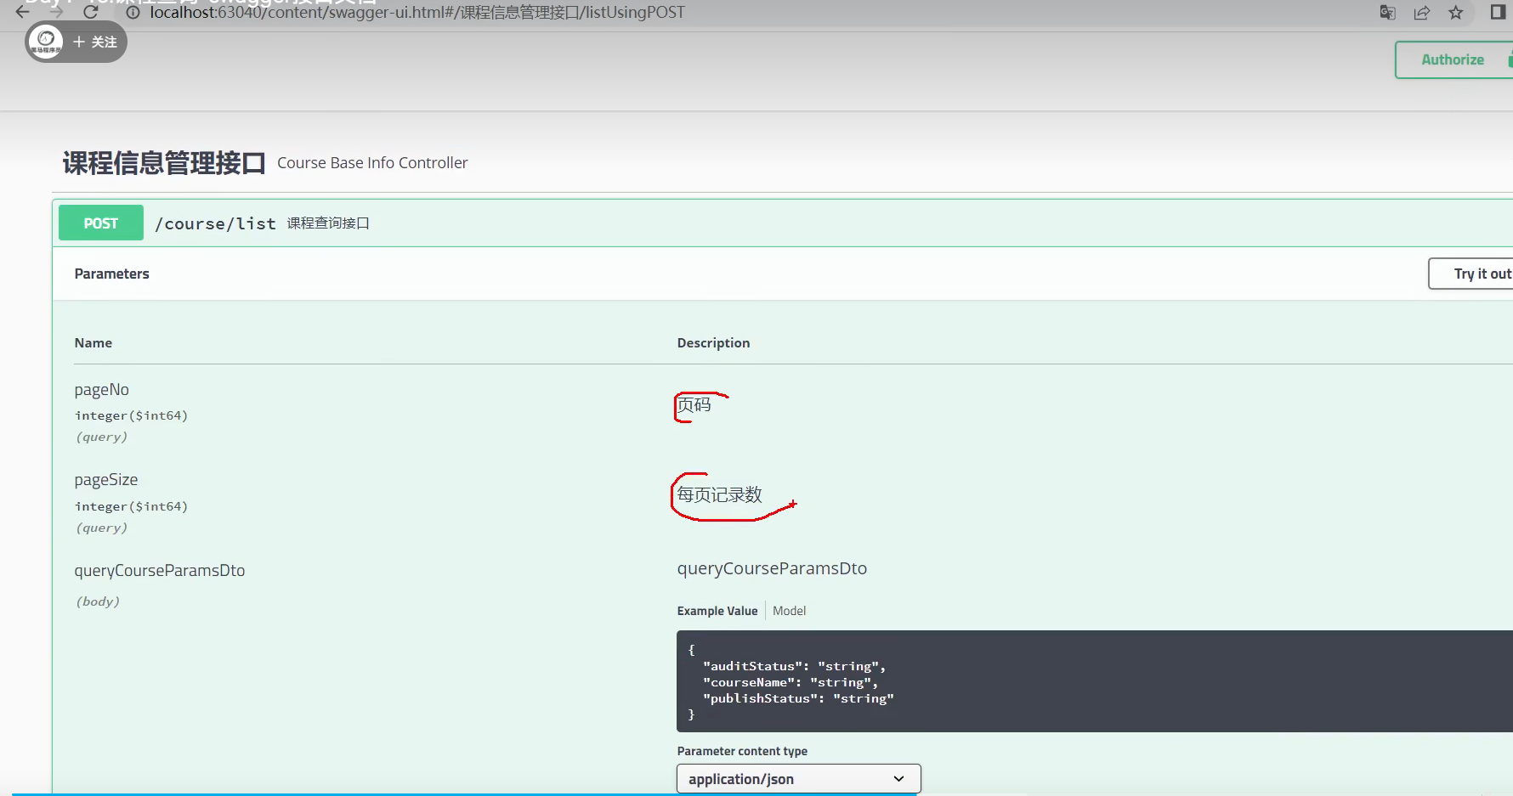Switch to the Model tab
The width and height of the screenshot is (1513, 796).
pos(789,611)
